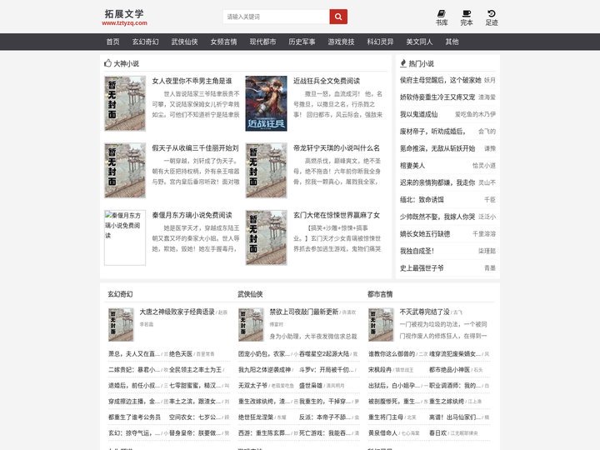This screenshot has width=600, height=450.
Task: Open hot novel 侯府主母觉醒后，这个破家她
Action: tap(441, 80)
